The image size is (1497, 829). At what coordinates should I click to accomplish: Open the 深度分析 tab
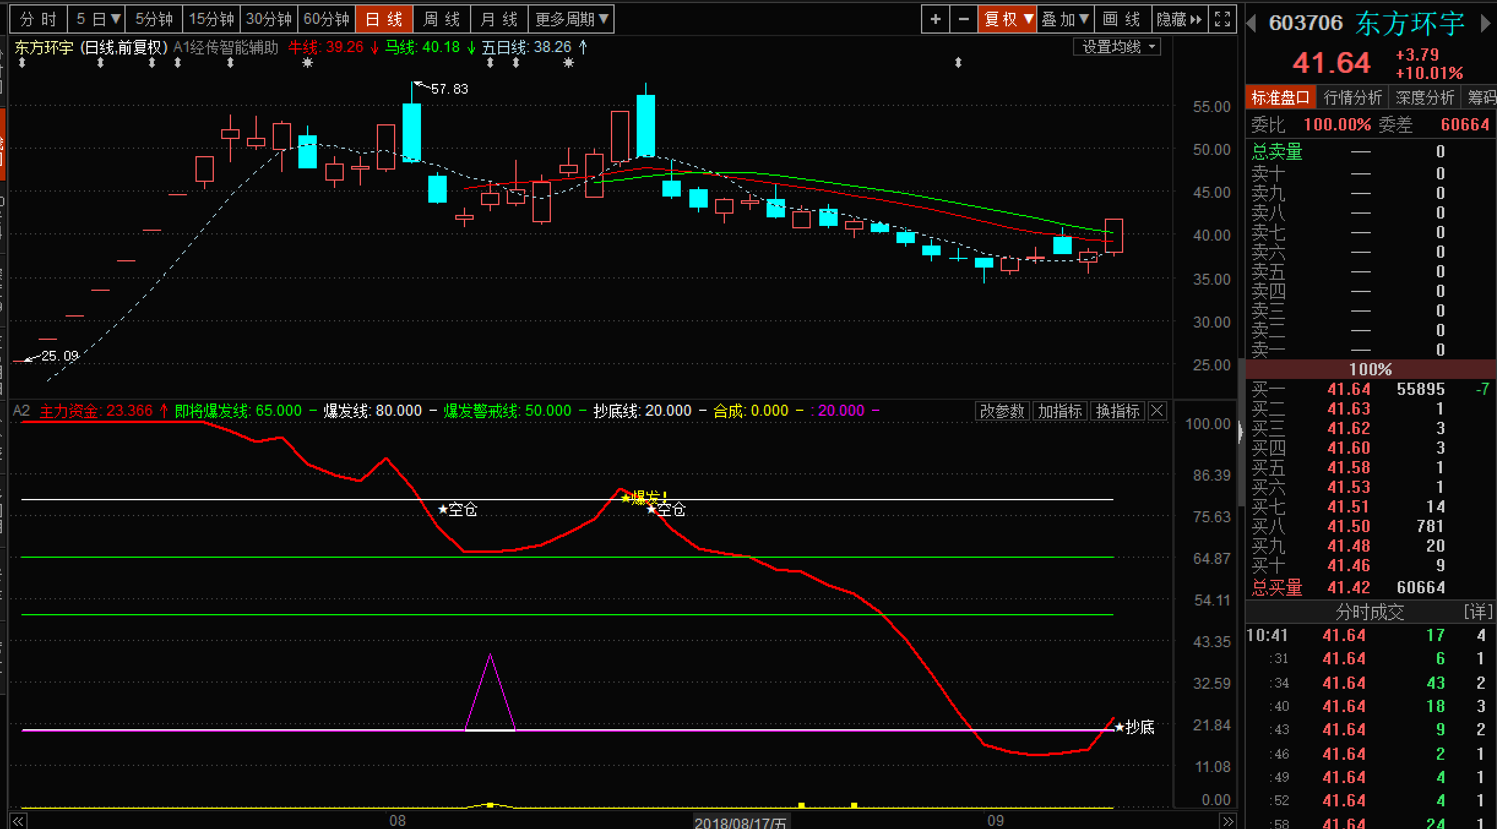(1425, 97)
